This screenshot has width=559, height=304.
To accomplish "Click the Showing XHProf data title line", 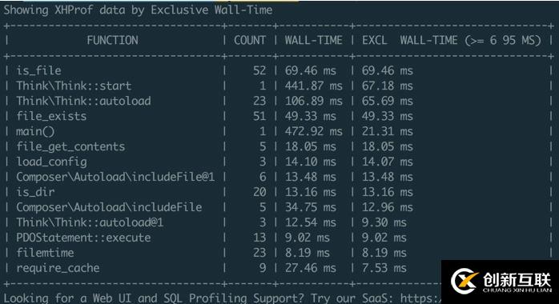I will click(x=138, y=10).
